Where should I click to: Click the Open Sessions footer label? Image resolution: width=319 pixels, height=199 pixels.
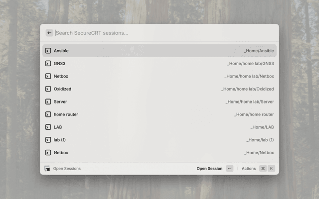(x=67, y=169)
